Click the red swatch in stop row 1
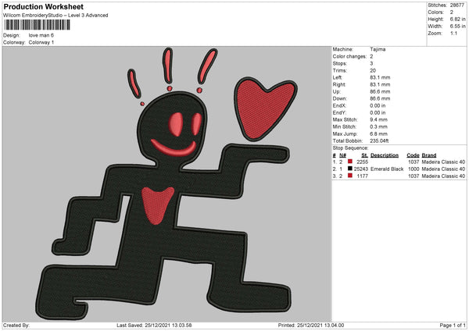 (350, 162)
